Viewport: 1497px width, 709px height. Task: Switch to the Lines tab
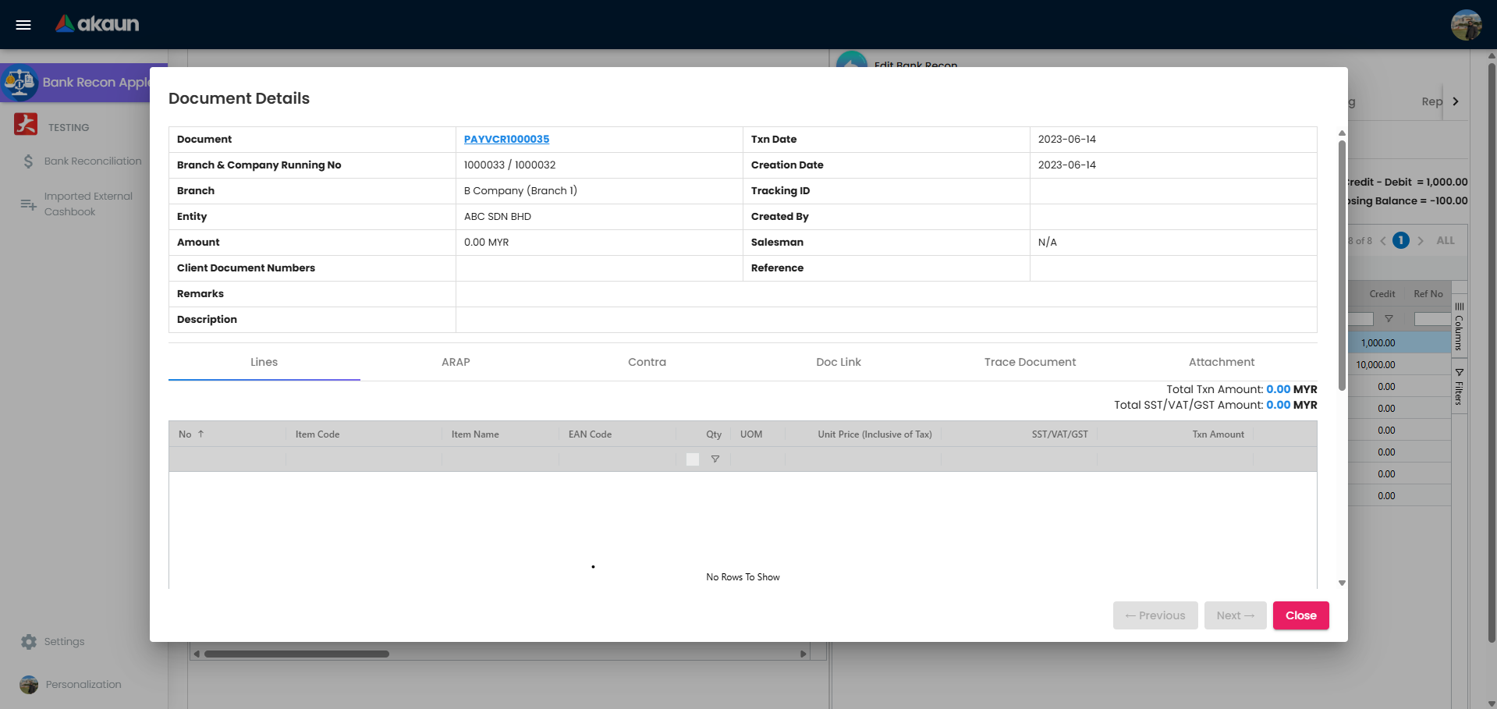[264, 362]
